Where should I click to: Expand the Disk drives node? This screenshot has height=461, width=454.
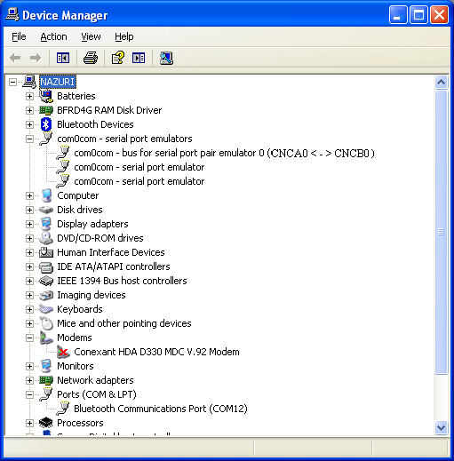pos(29,210)
